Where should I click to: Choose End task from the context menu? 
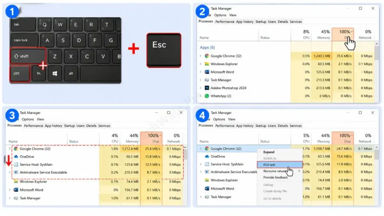pyautogui.click(x=280, y=165)
